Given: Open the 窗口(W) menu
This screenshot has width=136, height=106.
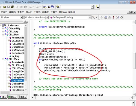Looking at the screenshot, I should coord(63,12).
